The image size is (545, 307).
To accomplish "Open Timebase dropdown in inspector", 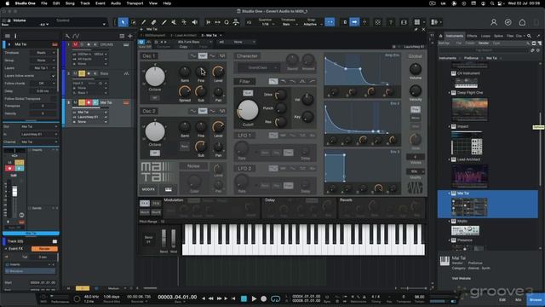I will tap(43, 53).
